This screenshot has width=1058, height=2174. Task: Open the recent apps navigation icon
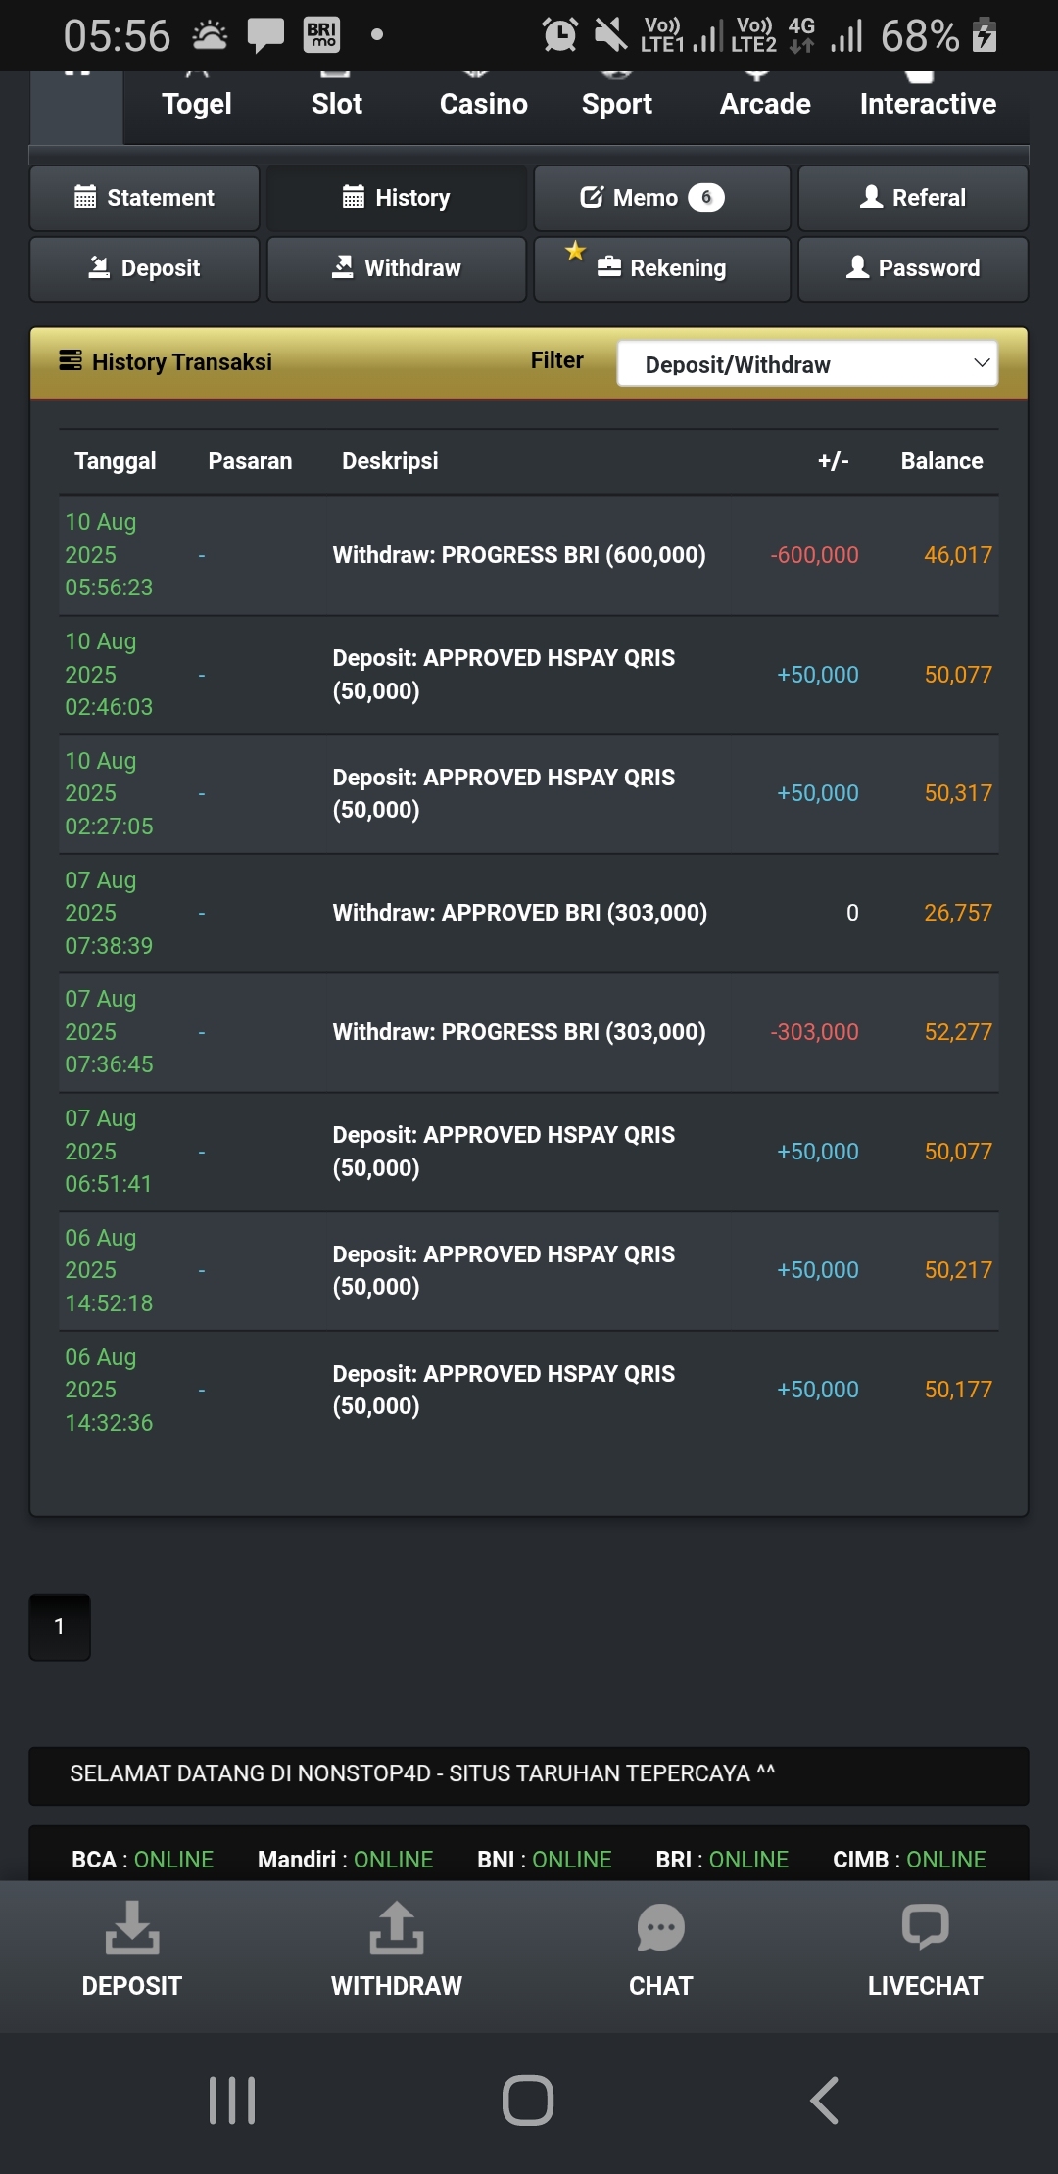point(232,2101)
